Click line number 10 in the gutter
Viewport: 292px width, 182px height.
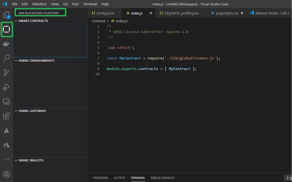97,74
